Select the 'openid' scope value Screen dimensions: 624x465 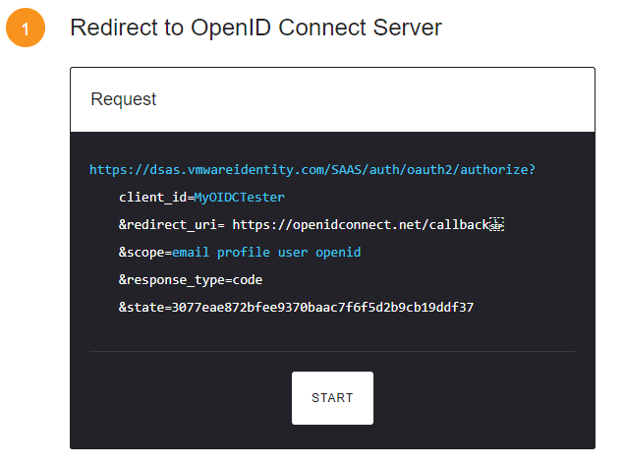pyautogui.click(x=338, y=253)
